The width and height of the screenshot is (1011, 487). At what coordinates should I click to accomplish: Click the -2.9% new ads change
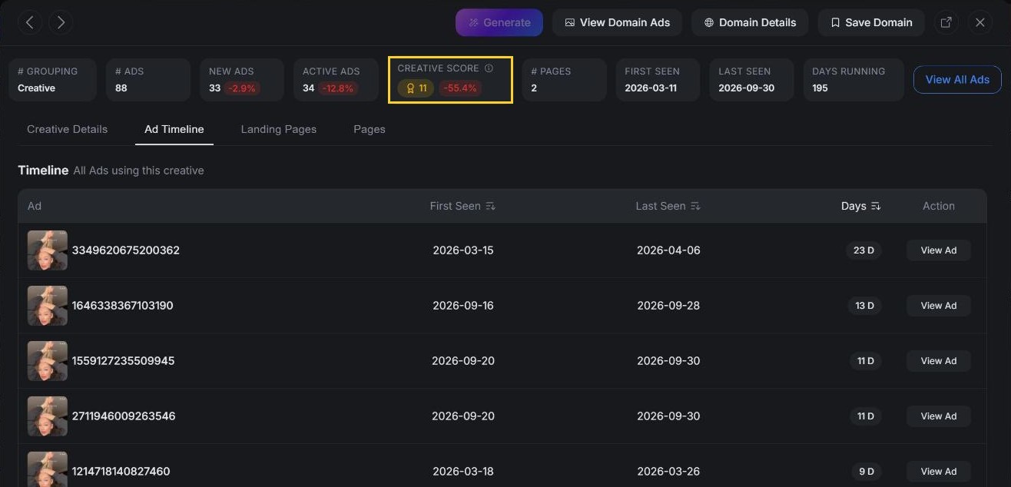click(243, 88)
